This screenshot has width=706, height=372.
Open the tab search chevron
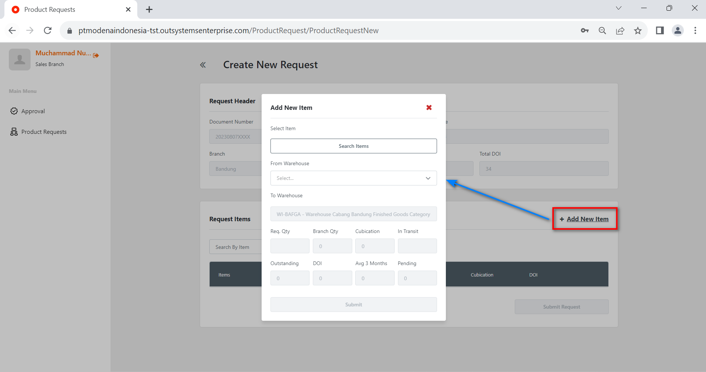[x=619, y=8]
